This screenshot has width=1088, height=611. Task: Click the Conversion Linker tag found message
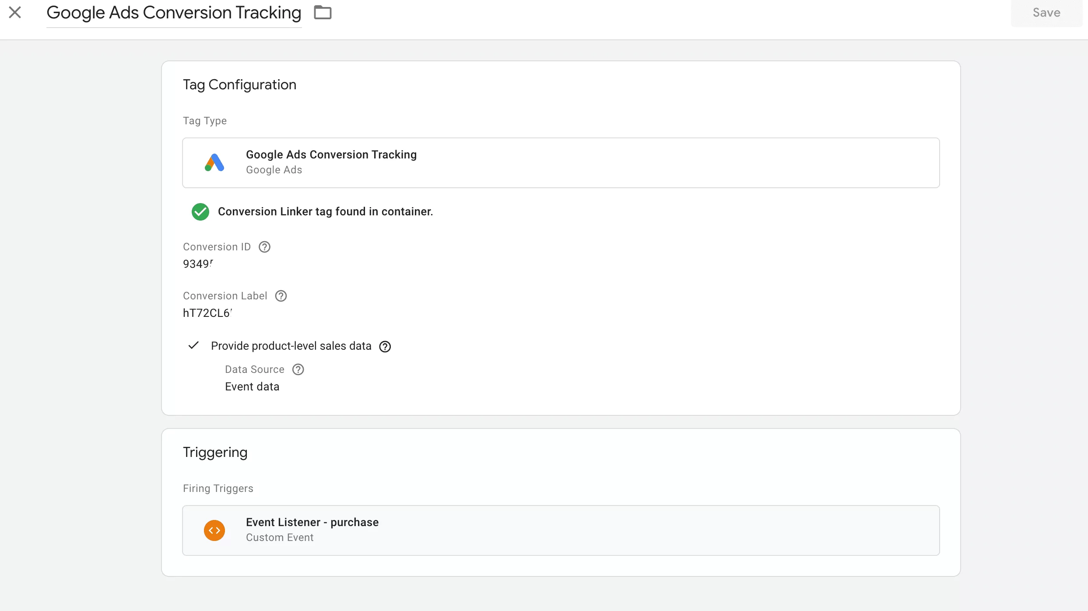coord(325,211)
